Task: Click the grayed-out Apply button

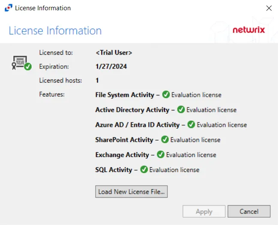Action: (204, 211)
